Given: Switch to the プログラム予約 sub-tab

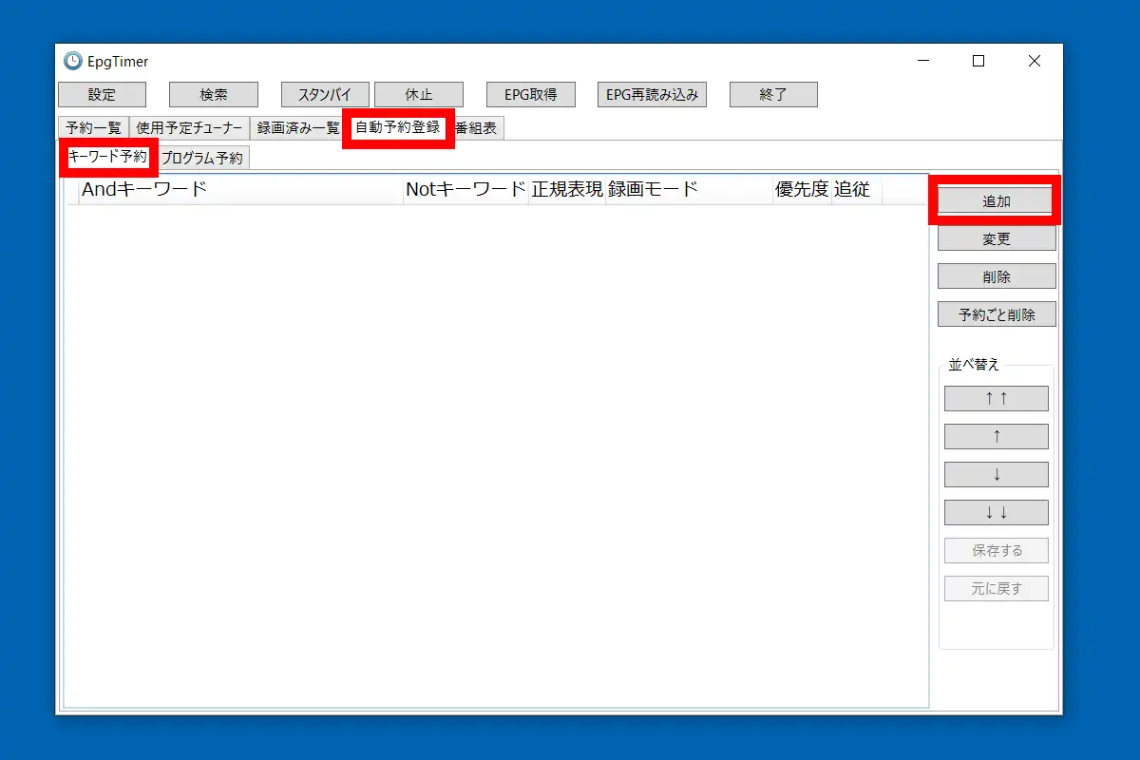Looking at the screenshot, I should coord(201,158).
